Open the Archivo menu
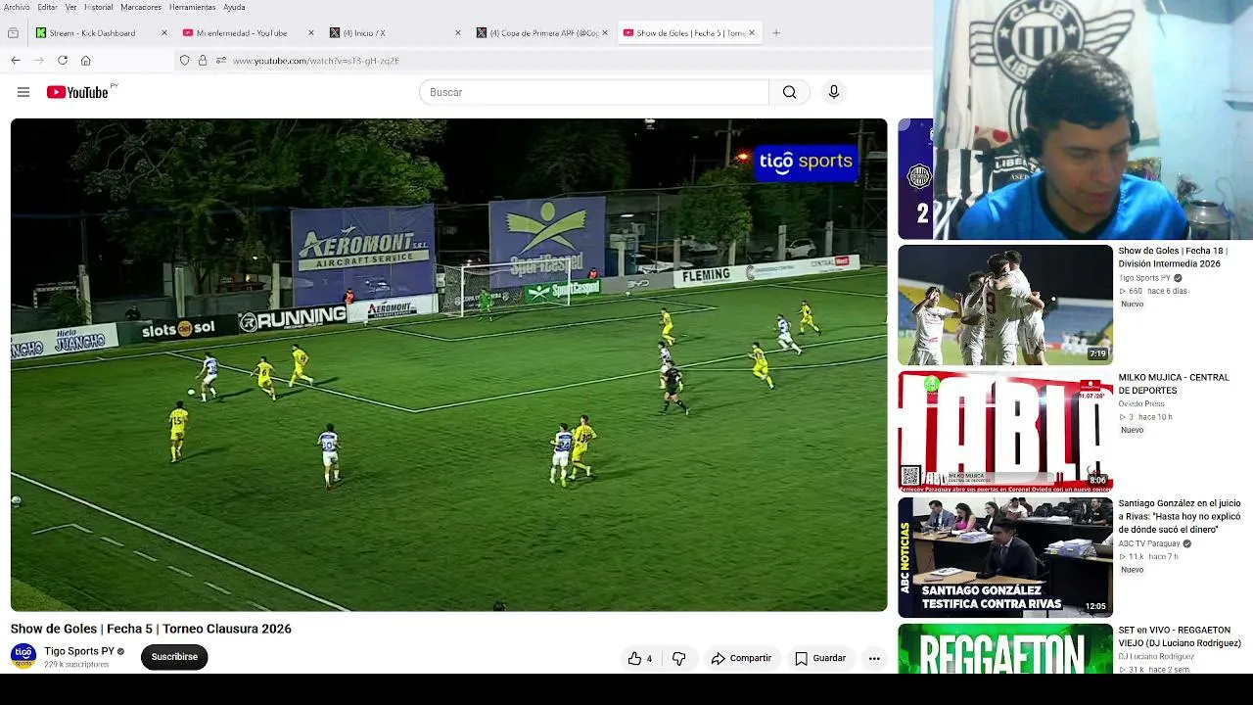 point(17,7)
